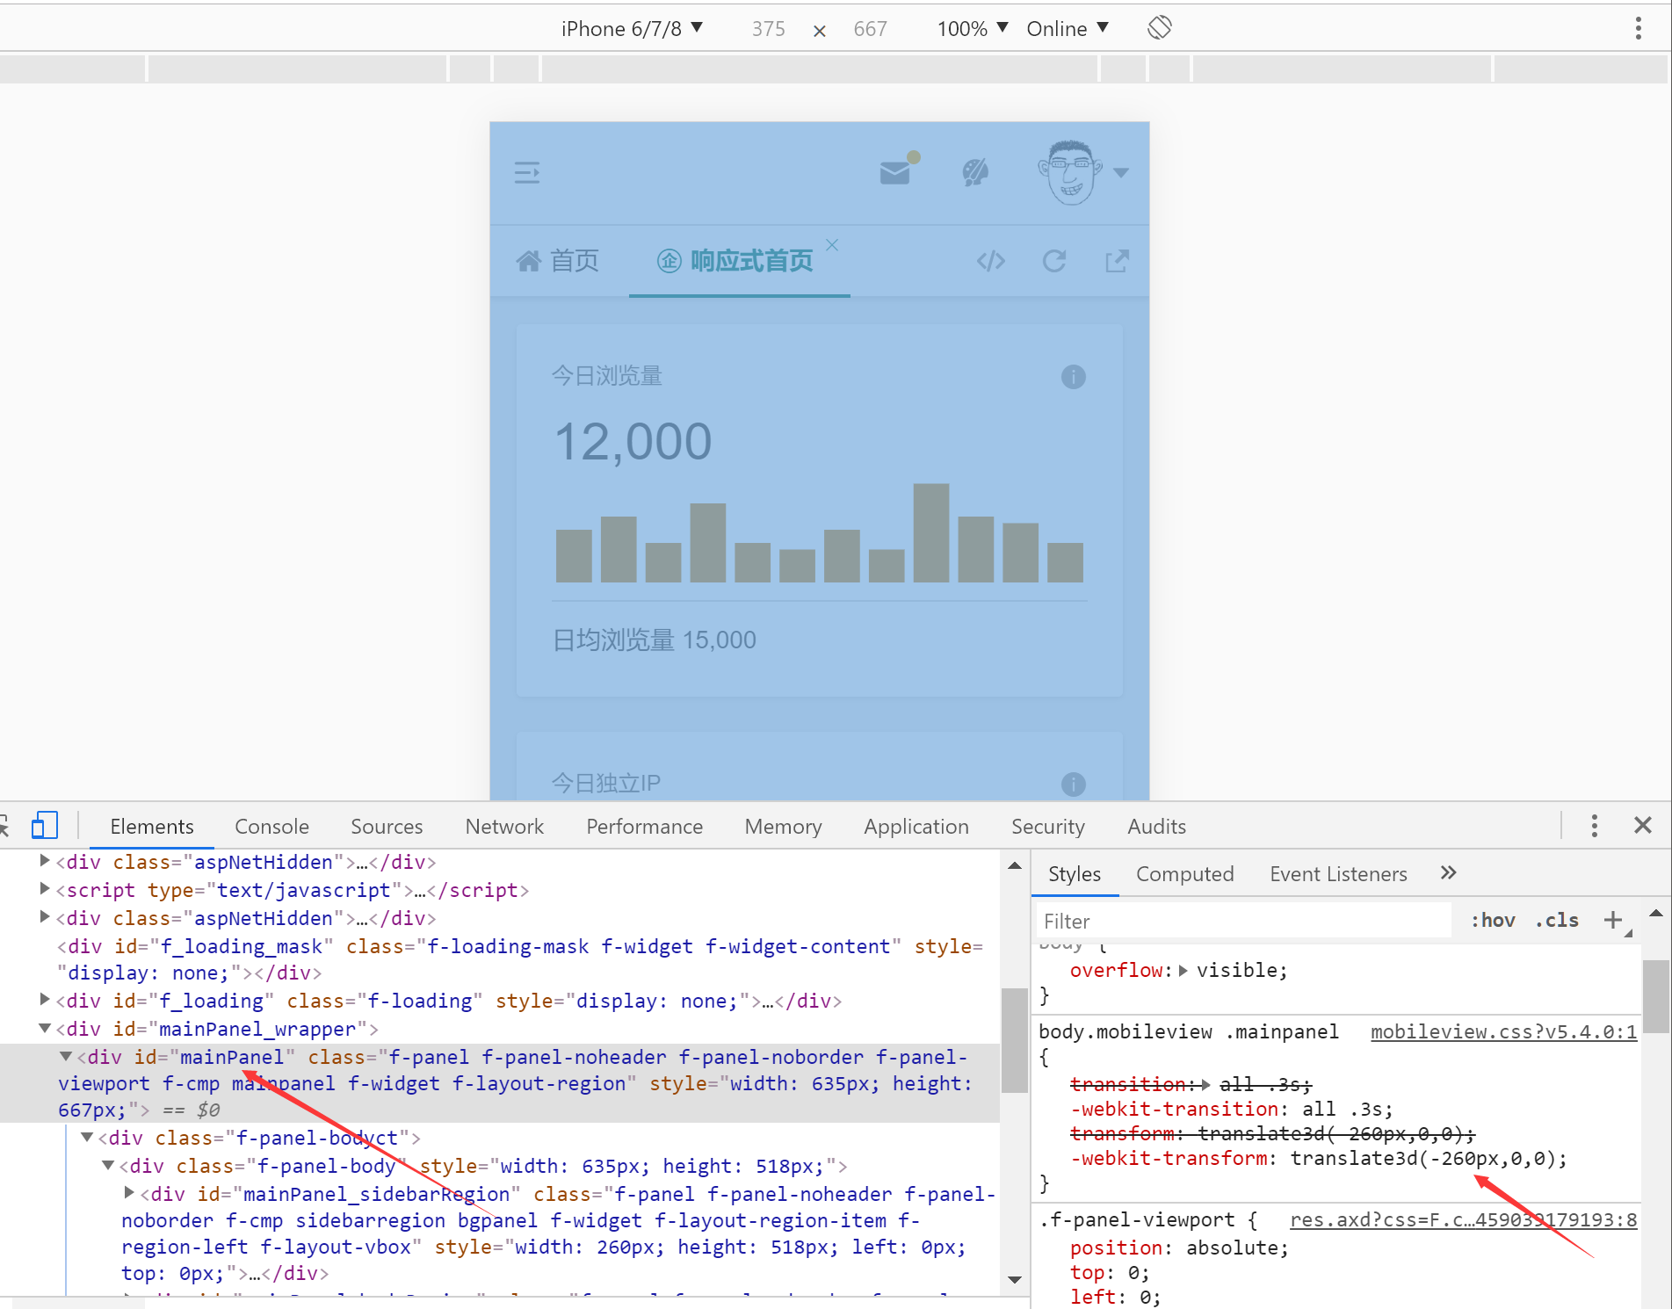Click the tallest bar in the chart
Viewport: 1672px width, 1309px height.
(x=930, y=532)
